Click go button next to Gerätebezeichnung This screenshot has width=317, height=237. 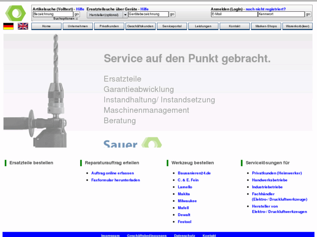coord(172,14)
